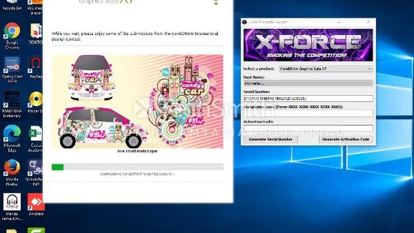Click the Generate Serial Number button
Image resolution: width=414 pixels, height=233 pixels.
[270, 139]
